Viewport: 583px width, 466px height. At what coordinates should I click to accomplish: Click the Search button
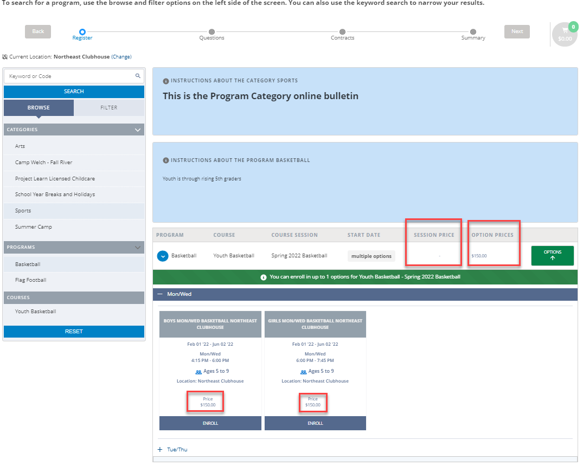(74, 92)
